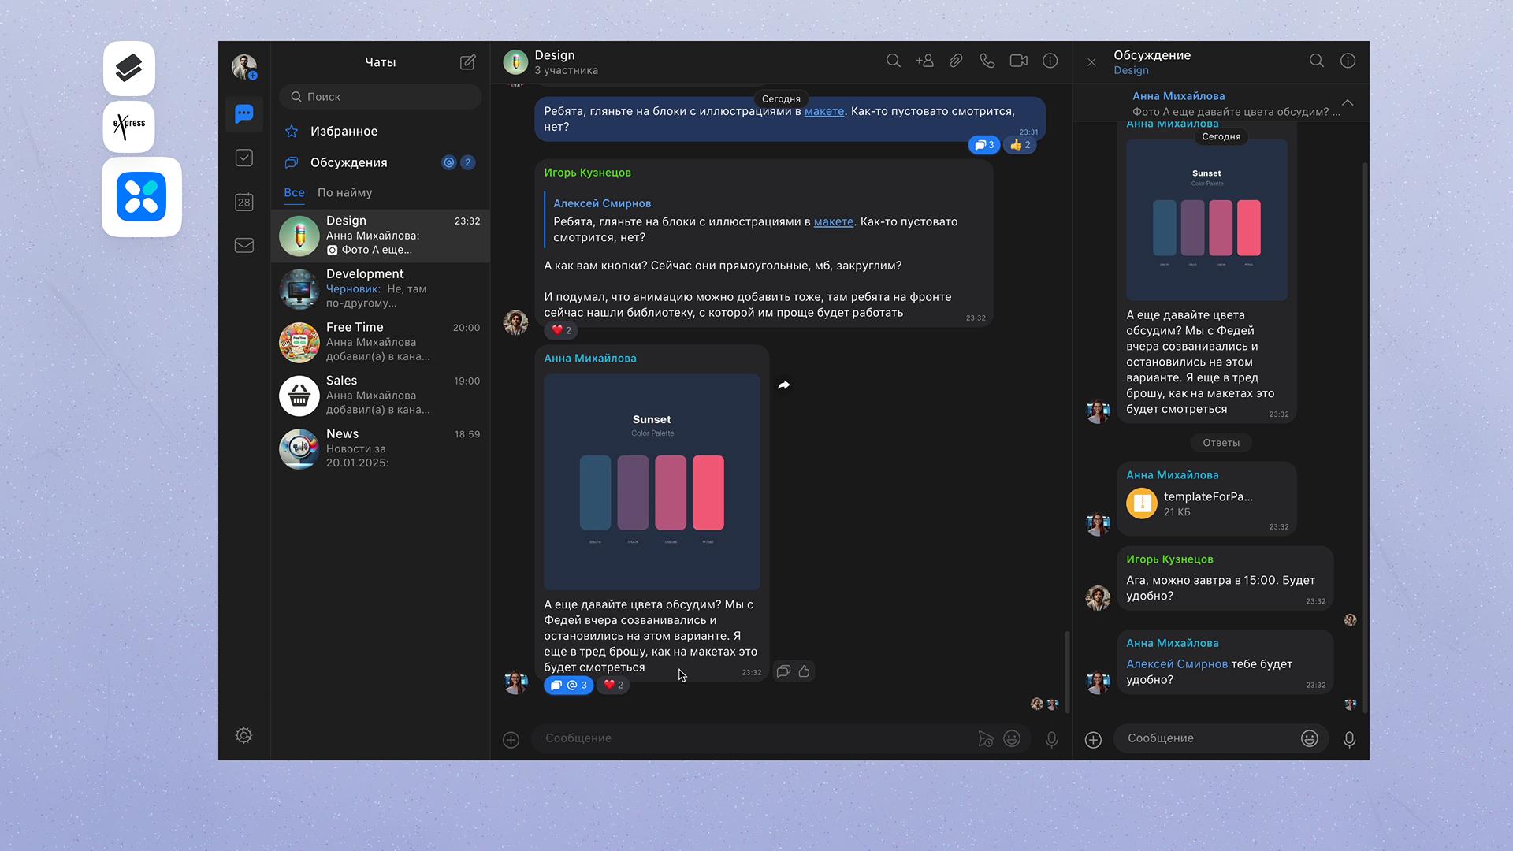Open attachments via the paperclip icon
Viewport: 1513px width, 851px height.
pyautogui.click(x=956, y=61)
